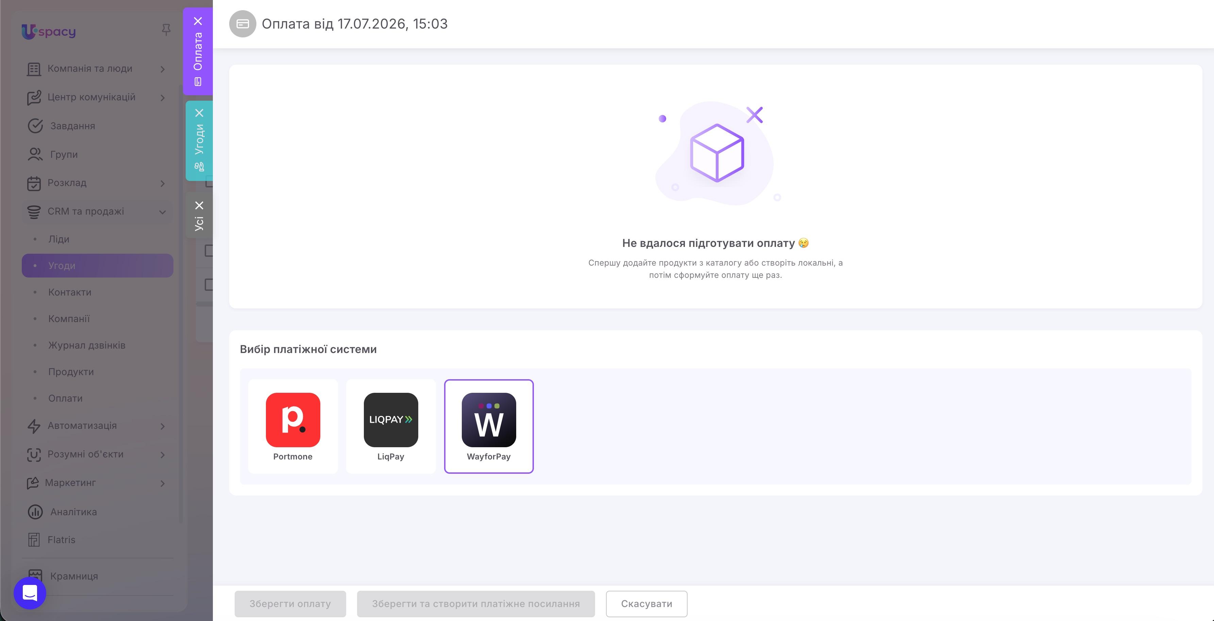The width and height of the screenshot is (1214, 621).
Task: Expand the Маркетинг menu chevron
Action: coord(163,483)
